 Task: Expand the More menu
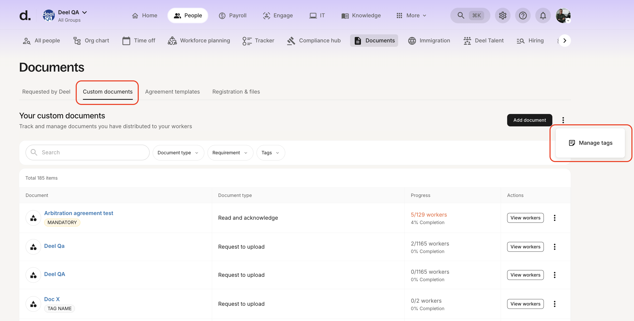pyautogui.click(x=411, y=16)
